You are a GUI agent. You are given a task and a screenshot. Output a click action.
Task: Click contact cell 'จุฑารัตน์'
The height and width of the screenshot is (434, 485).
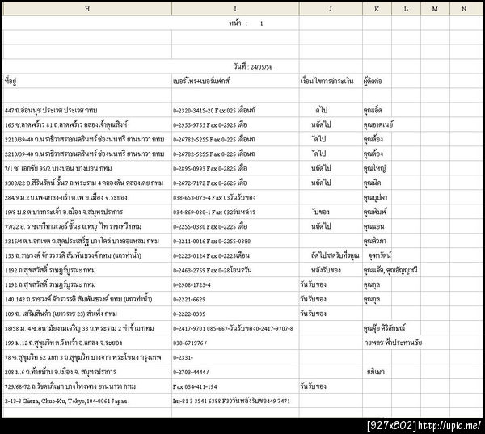[x=377, y=255]
